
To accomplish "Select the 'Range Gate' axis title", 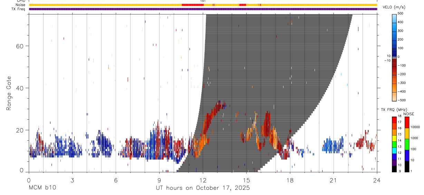I will tap(9, 93).
